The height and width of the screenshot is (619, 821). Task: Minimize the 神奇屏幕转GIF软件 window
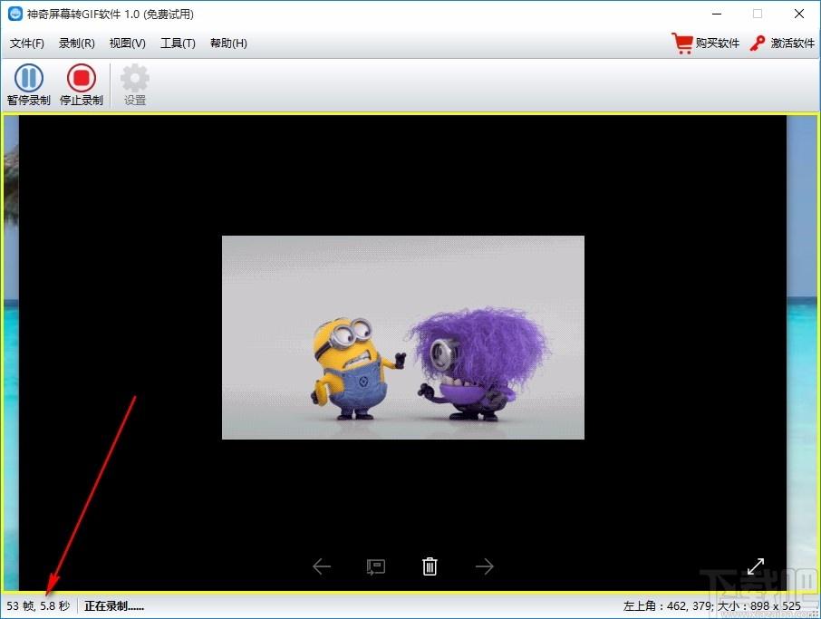click(717, 15)
